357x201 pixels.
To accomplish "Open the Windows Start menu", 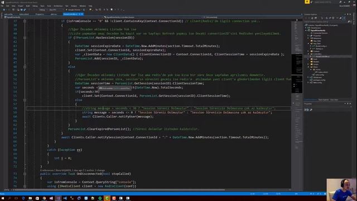I will point(3,198).
